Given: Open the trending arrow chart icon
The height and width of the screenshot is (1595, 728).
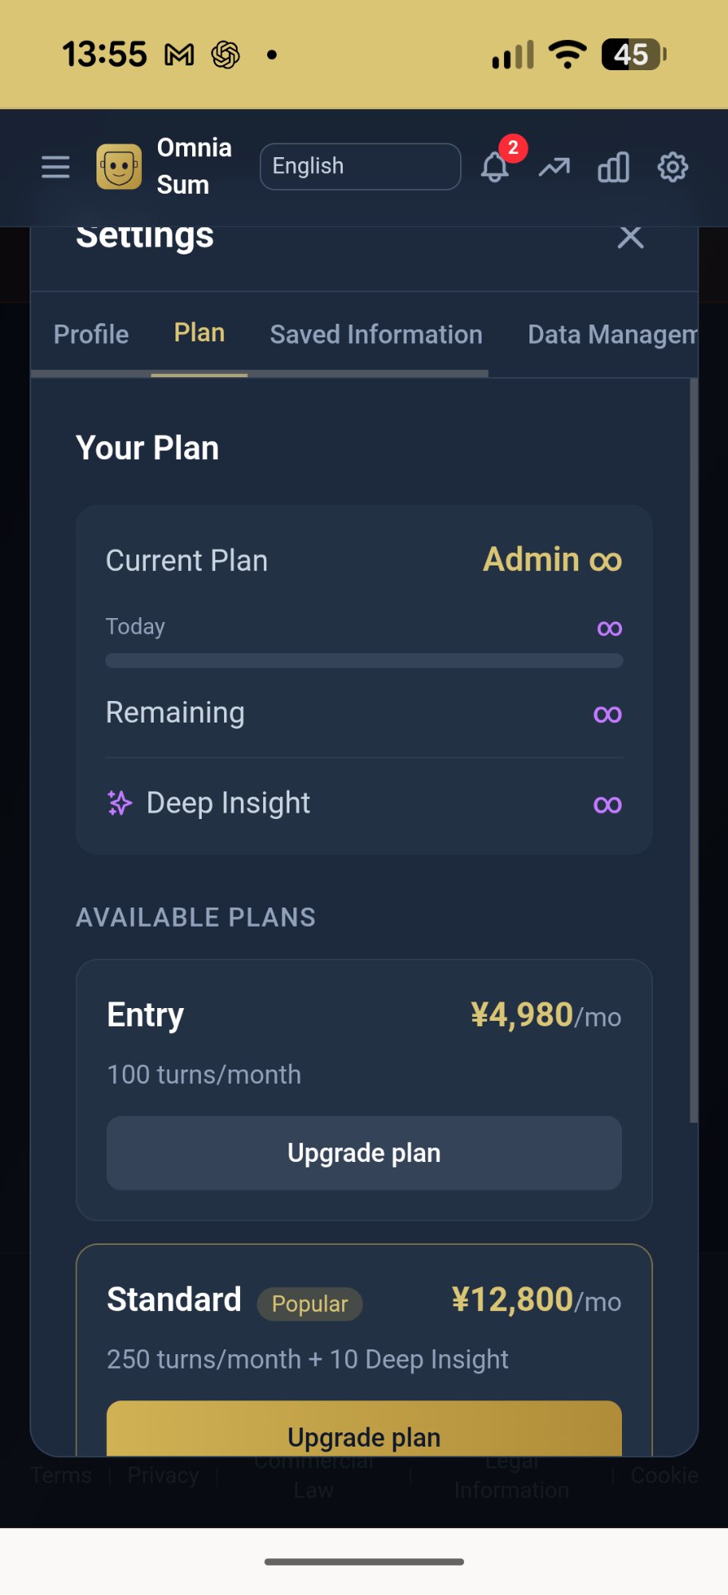Looking at the screenshot, I should point(554,167).
